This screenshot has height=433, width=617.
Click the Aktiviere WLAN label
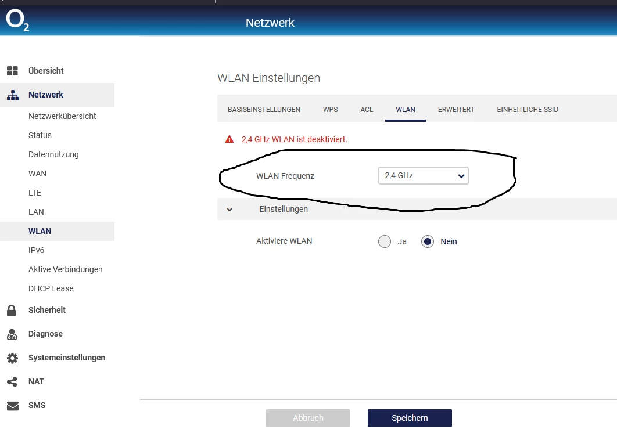click(284, 241)
